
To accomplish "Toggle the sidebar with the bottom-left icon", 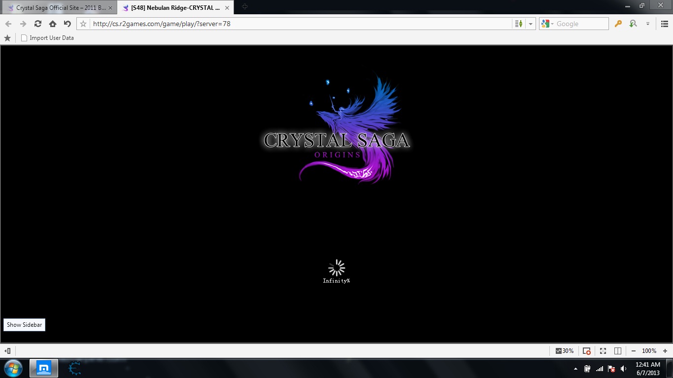I will [x=7, y=351].
